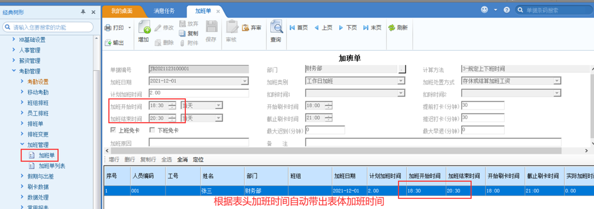This screenshot has width=594, height=209.
Task: Click the 增加 add document icon
Action: (144, 27)
